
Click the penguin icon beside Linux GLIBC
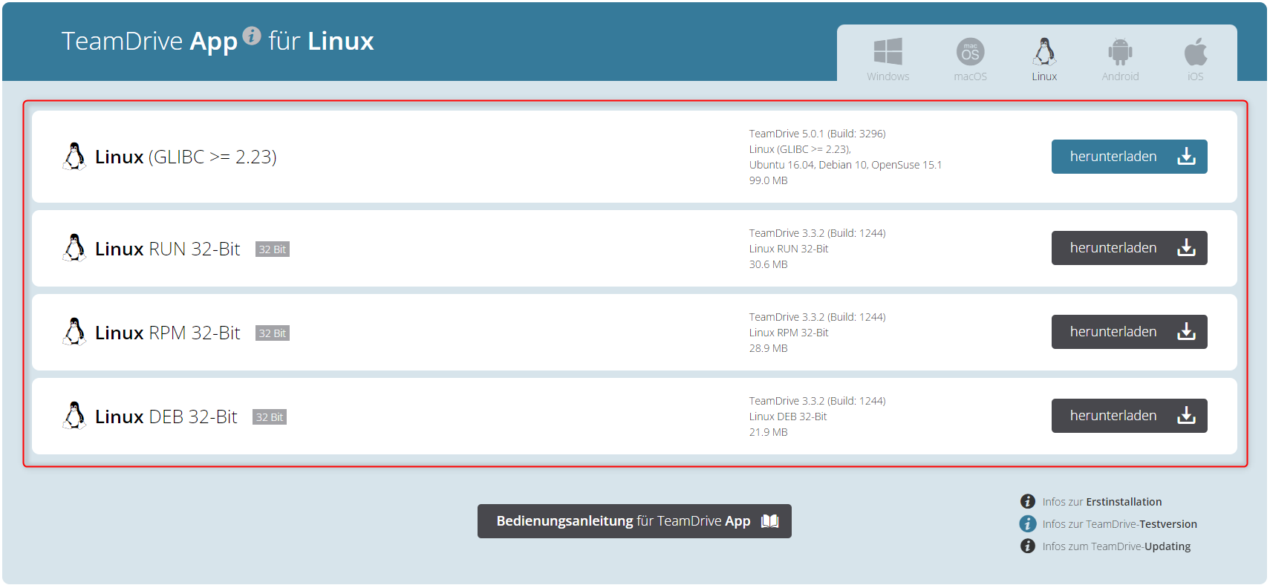pyautogui.click(x=74, y=157)
